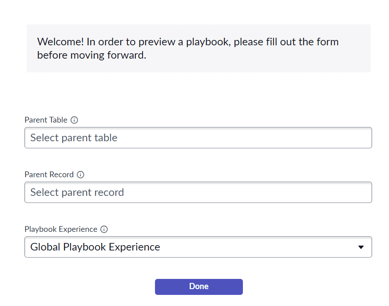Viewport: 389px width, 306px height.
Task: Click the welcome message banner
Action: 198,48
